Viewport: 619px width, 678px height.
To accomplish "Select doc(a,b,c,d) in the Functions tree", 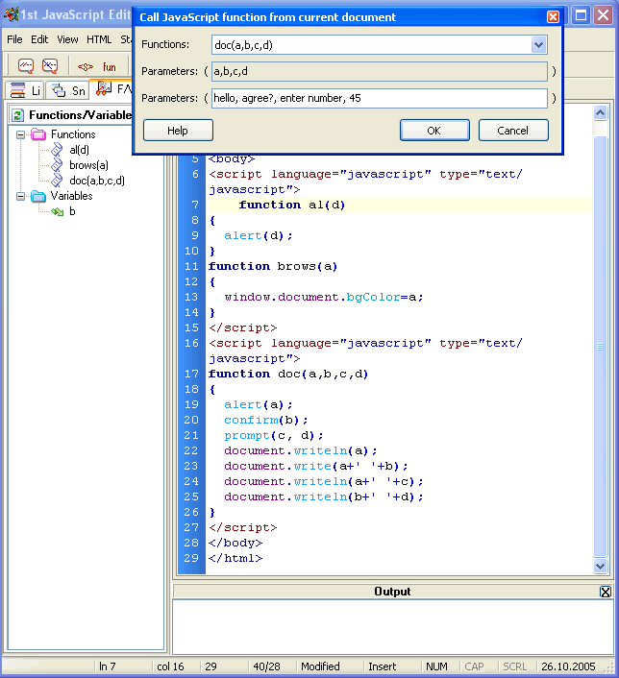I will pyautogui.click(x=97, y=181).
